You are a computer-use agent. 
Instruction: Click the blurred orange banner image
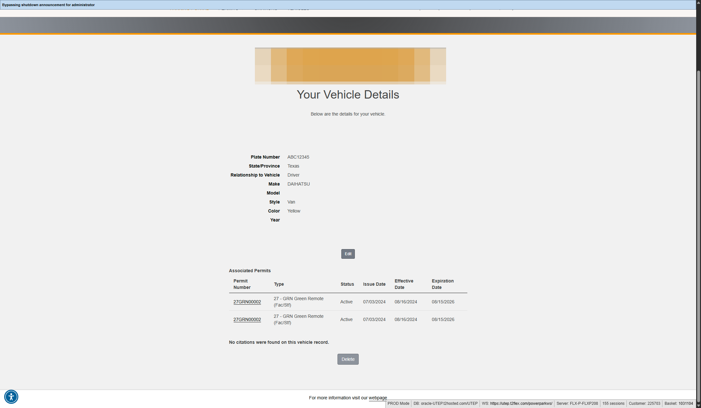(350, 66)
